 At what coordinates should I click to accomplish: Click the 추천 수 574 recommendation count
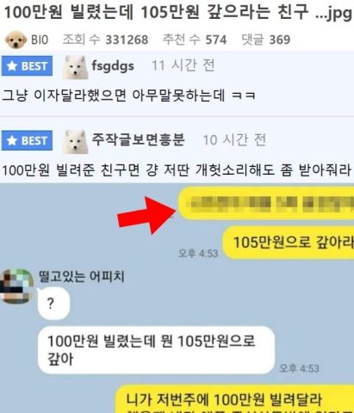(195, 40)
